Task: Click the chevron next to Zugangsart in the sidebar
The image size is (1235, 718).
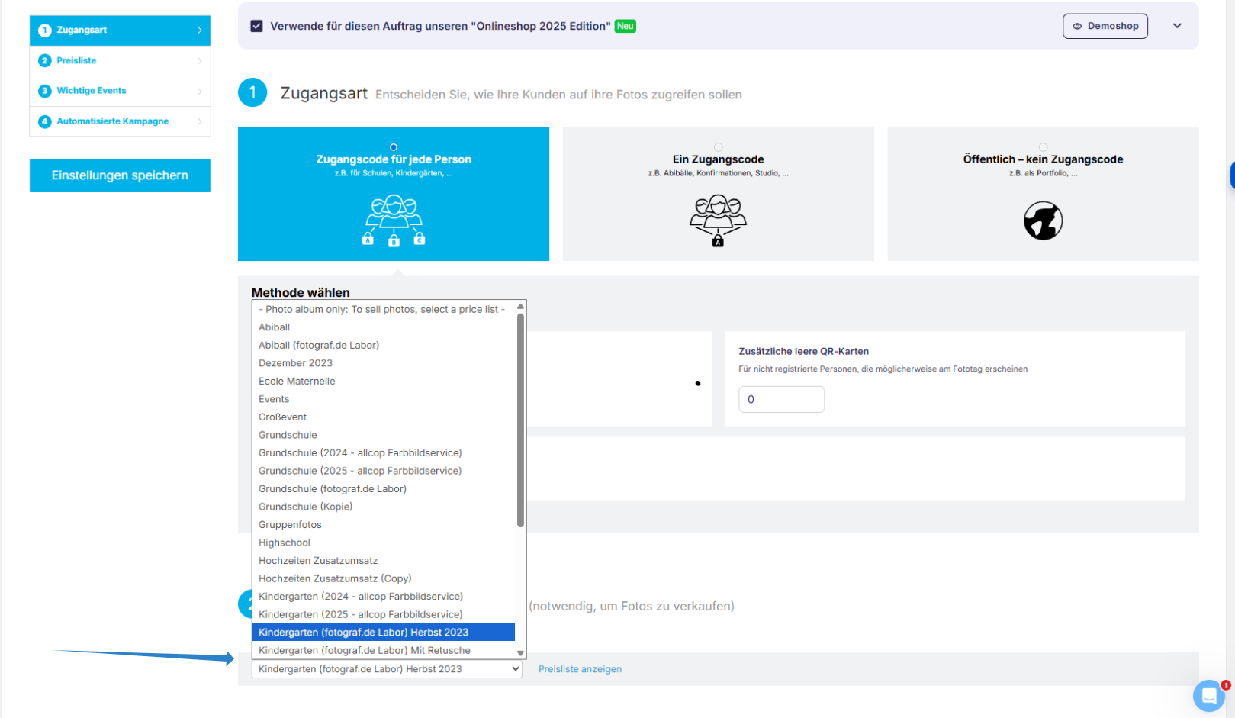Action: point(200,31)
